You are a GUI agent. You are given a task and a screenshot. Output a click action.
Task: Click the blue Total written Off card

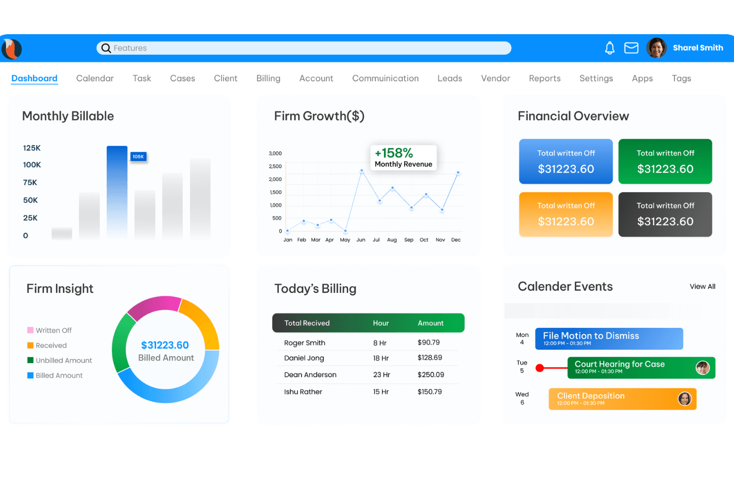[566, 162]
